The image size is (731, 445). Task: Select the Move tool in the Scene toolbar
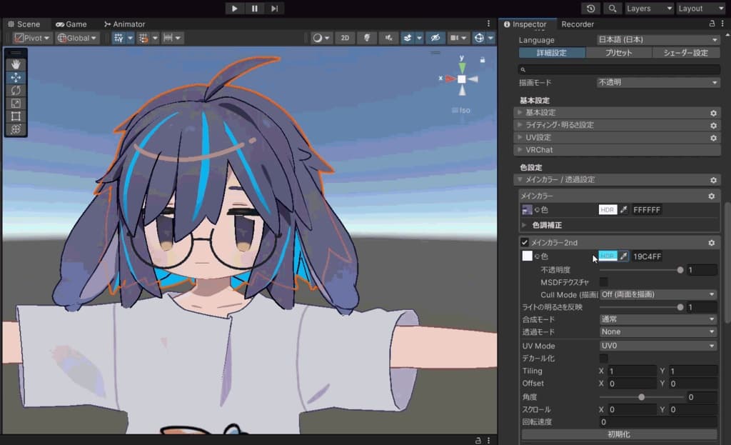(15, 78)
